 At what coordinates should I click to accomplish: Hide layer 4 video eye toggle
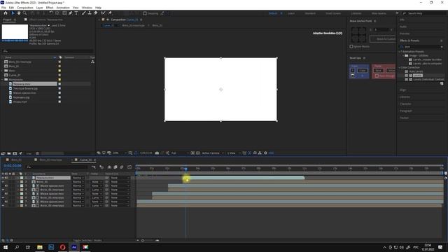[x=3, y=190]
